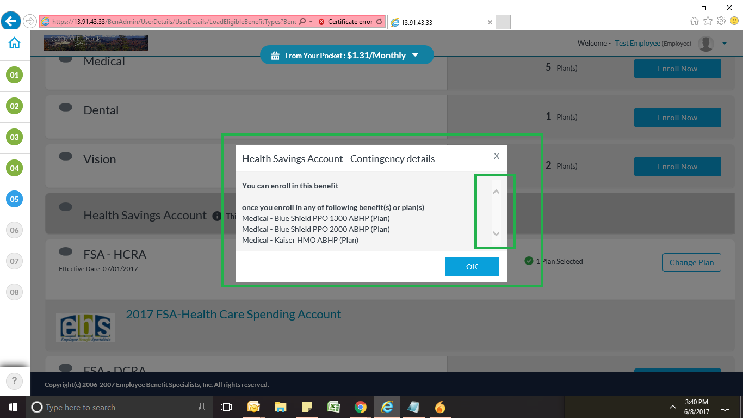This screenshot has height=418, width=743.
Task: Go to step 01 in sidebar
Action: (14, 75)
